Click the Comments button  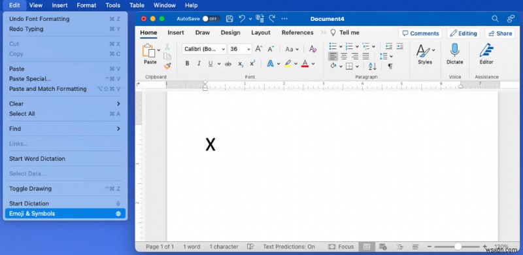point(420,33)
